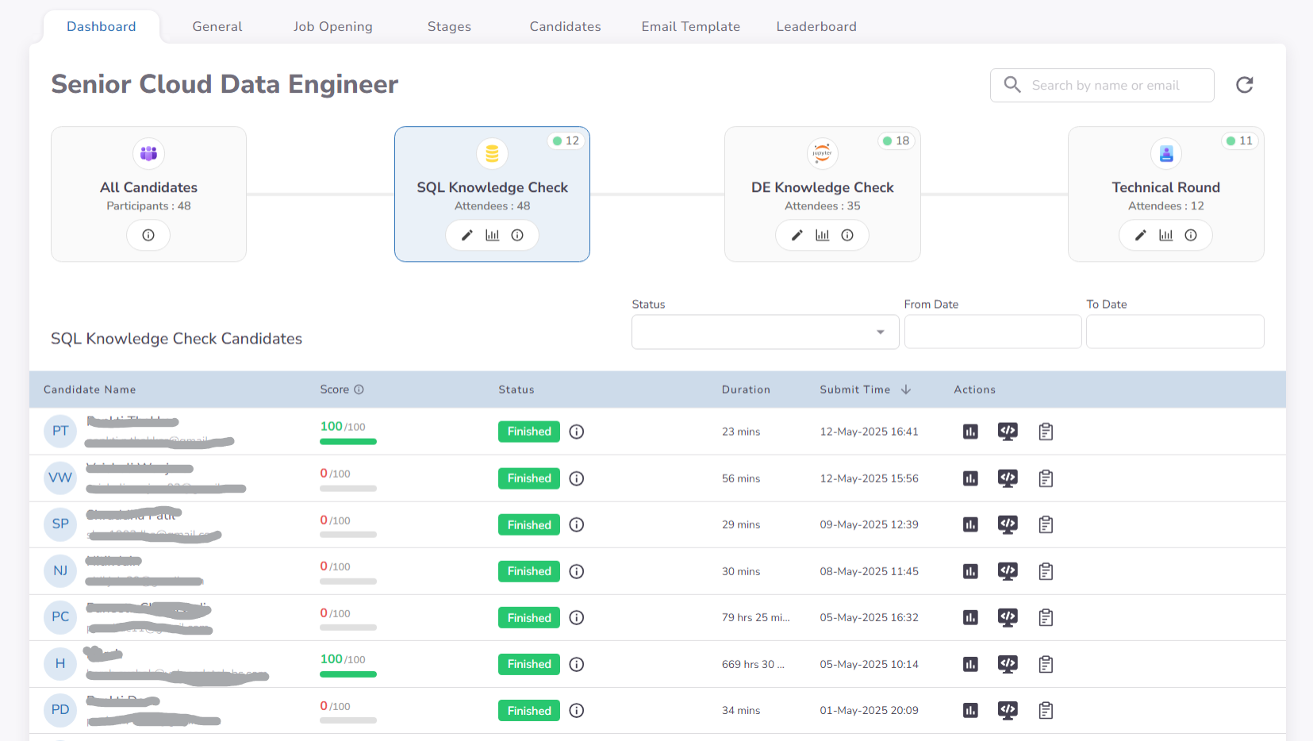Open the From Date field
This screenshot has height=741, width=1313.
[992, 332]
